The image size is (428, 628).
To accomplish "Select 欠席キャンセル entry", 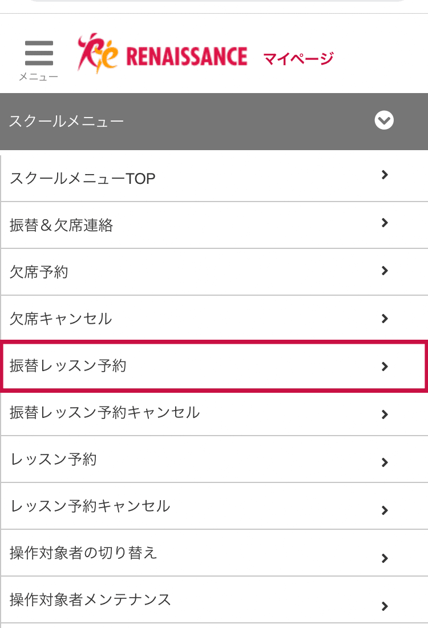I will pyautogui.click(x=214, y=319).
